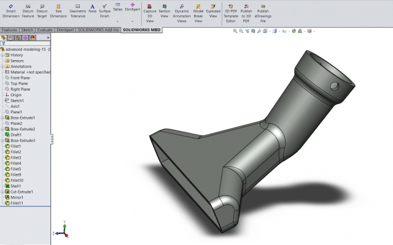Click Capture 3D View
Image resolution: width=393 pixels, height=245 pixels.
[150, 13]
